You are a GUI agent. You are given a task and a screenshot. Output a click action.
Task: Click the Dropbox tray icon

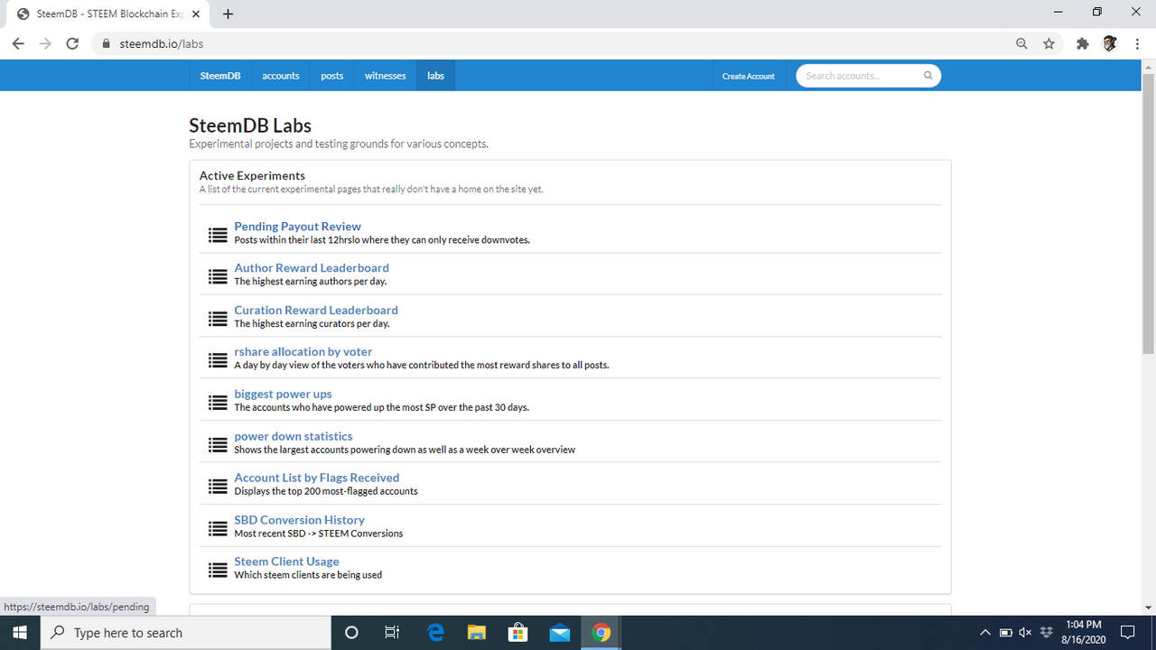1047,633
